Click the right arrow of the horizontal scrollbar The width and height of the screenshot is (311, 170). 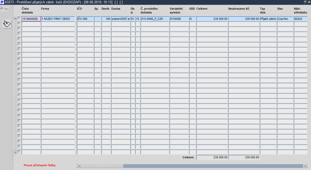tap(305, 166)
